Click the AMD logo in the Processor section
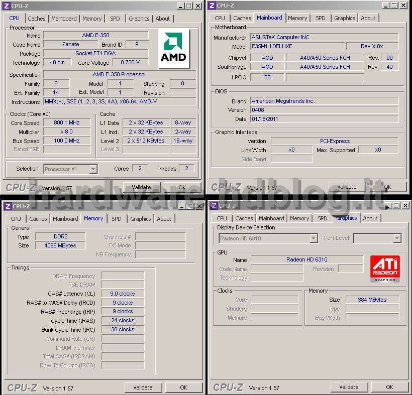Viewport: 412px width, 395px height. (173, 48)
